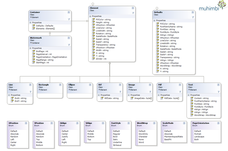Image resolution: width=228 pixels, height=151 pixels.
Task: Click filter icon in Image class header
Action: point(150,92)
